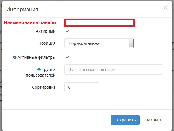Screen dimensions: 174x131
Task: Click the Активный label text
Action: coord(46,31)
